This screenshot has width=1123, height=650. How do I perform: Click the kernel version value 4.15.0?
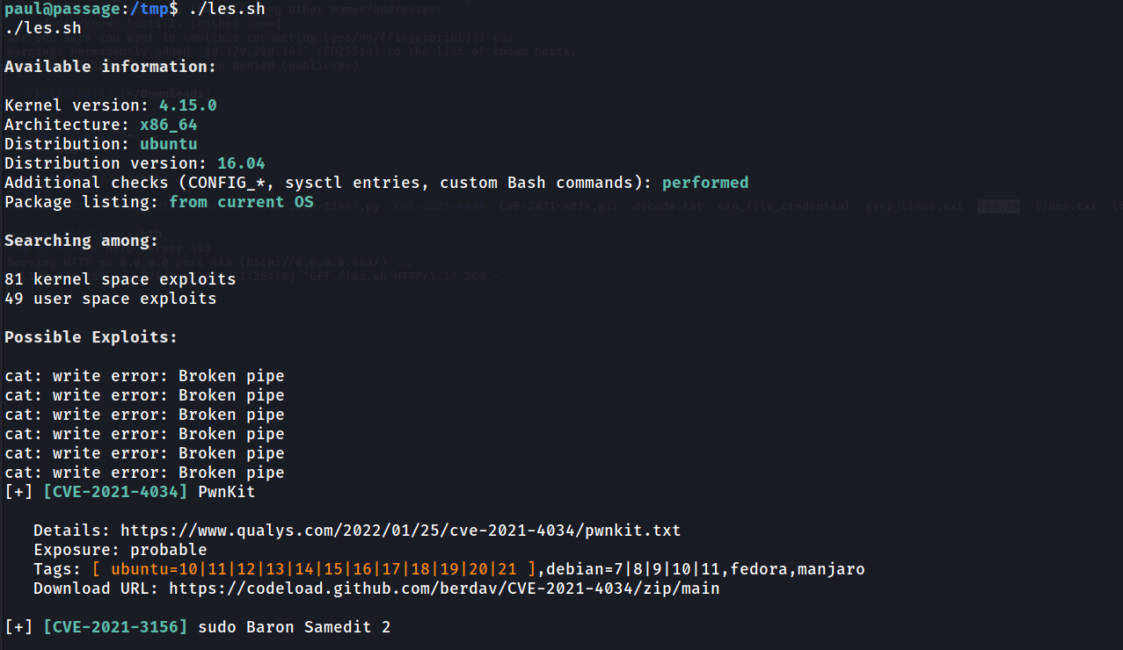(188, 105)
